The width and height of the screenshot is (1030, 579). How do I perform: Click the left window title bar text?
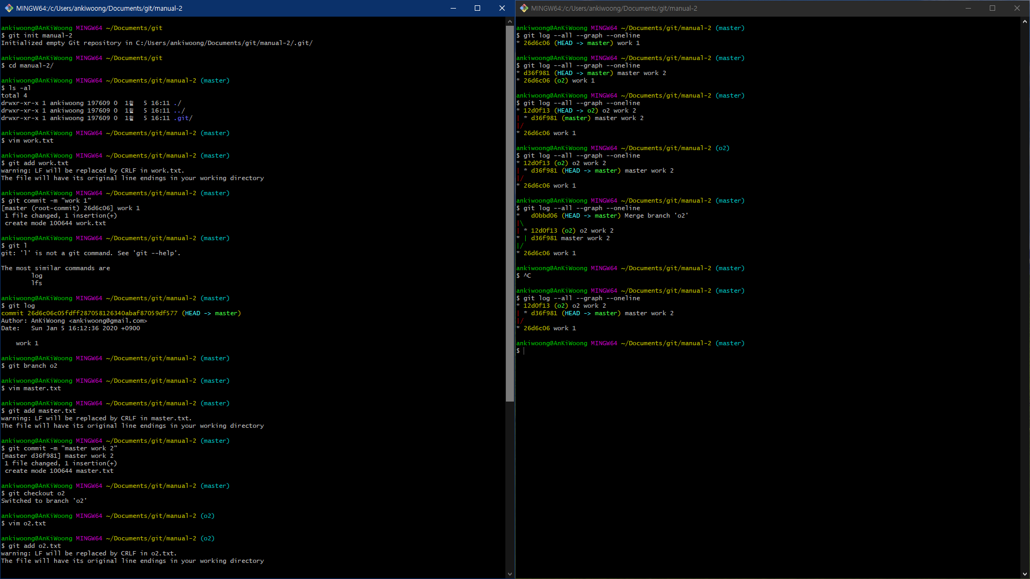pos(99,8)
